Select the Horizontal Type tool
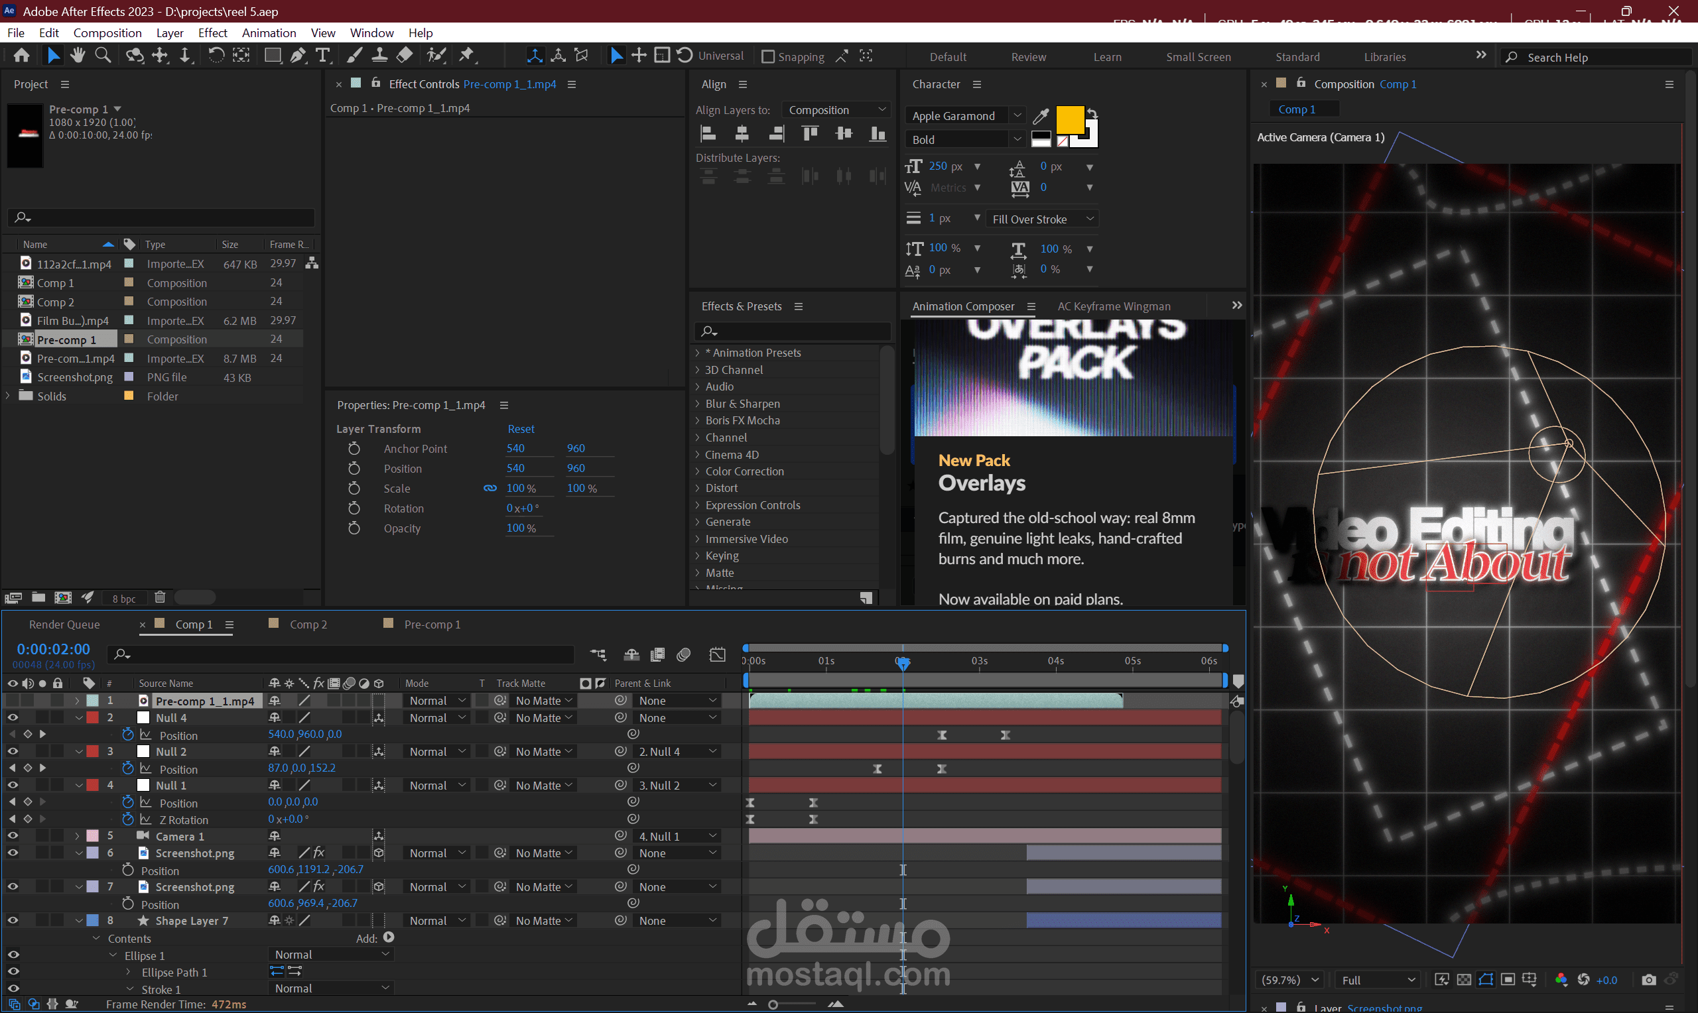Screen dimensions: 1698x1013 (x=323, y=56)
